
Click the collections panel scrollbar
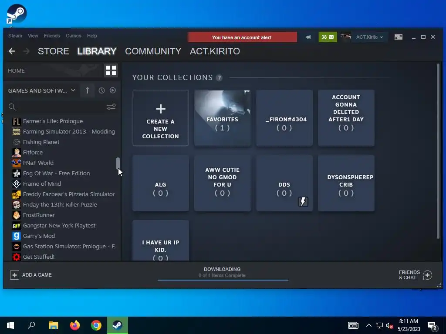pyautogui.click(x=438, y=151)
